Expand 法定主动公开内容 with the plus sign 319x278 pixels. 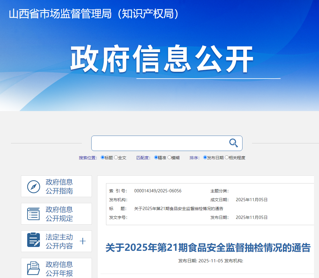[x=83, y=241]
